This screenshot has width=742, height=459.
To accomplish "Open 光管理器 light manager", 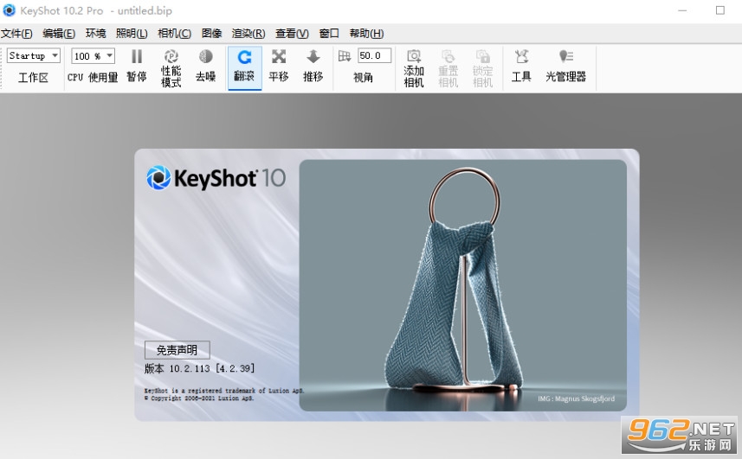I will [565, 66].
